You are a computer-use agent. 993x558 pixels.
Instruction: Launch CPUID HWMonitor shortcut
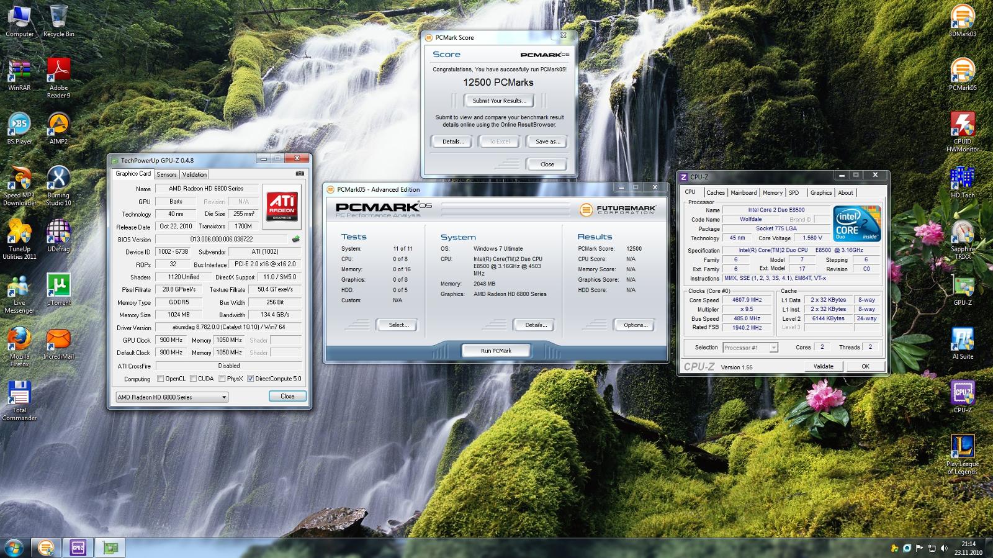[963, 131]
